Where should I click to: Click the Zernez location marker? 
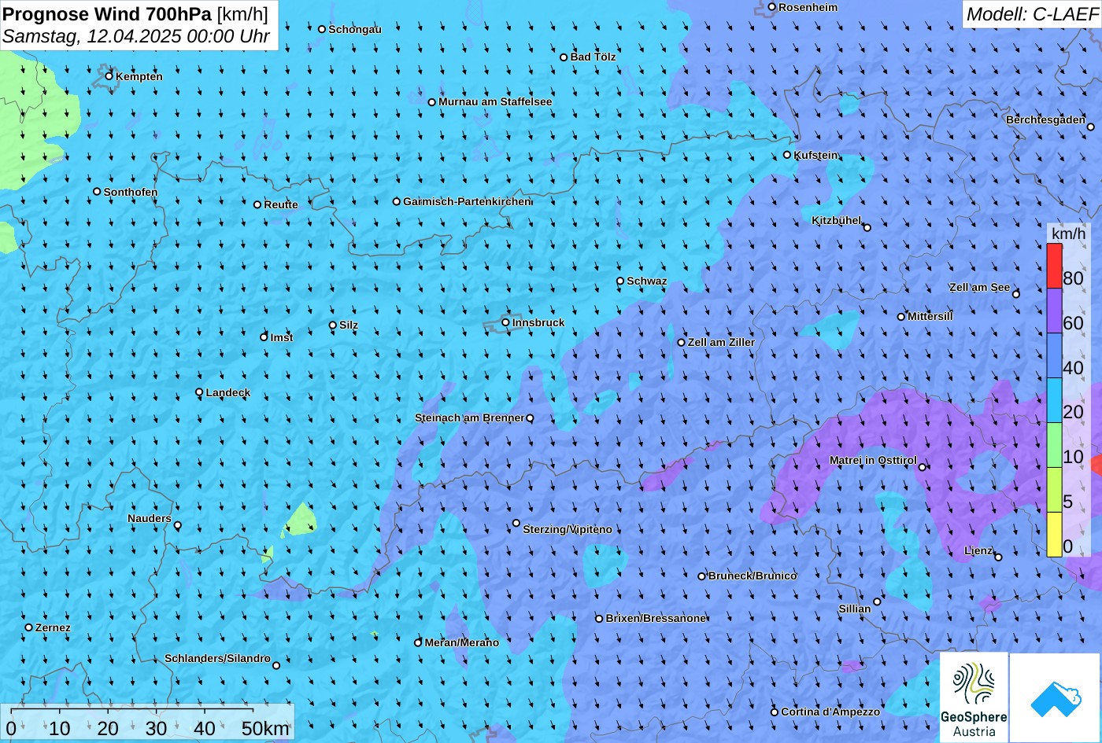pos(29,627)
